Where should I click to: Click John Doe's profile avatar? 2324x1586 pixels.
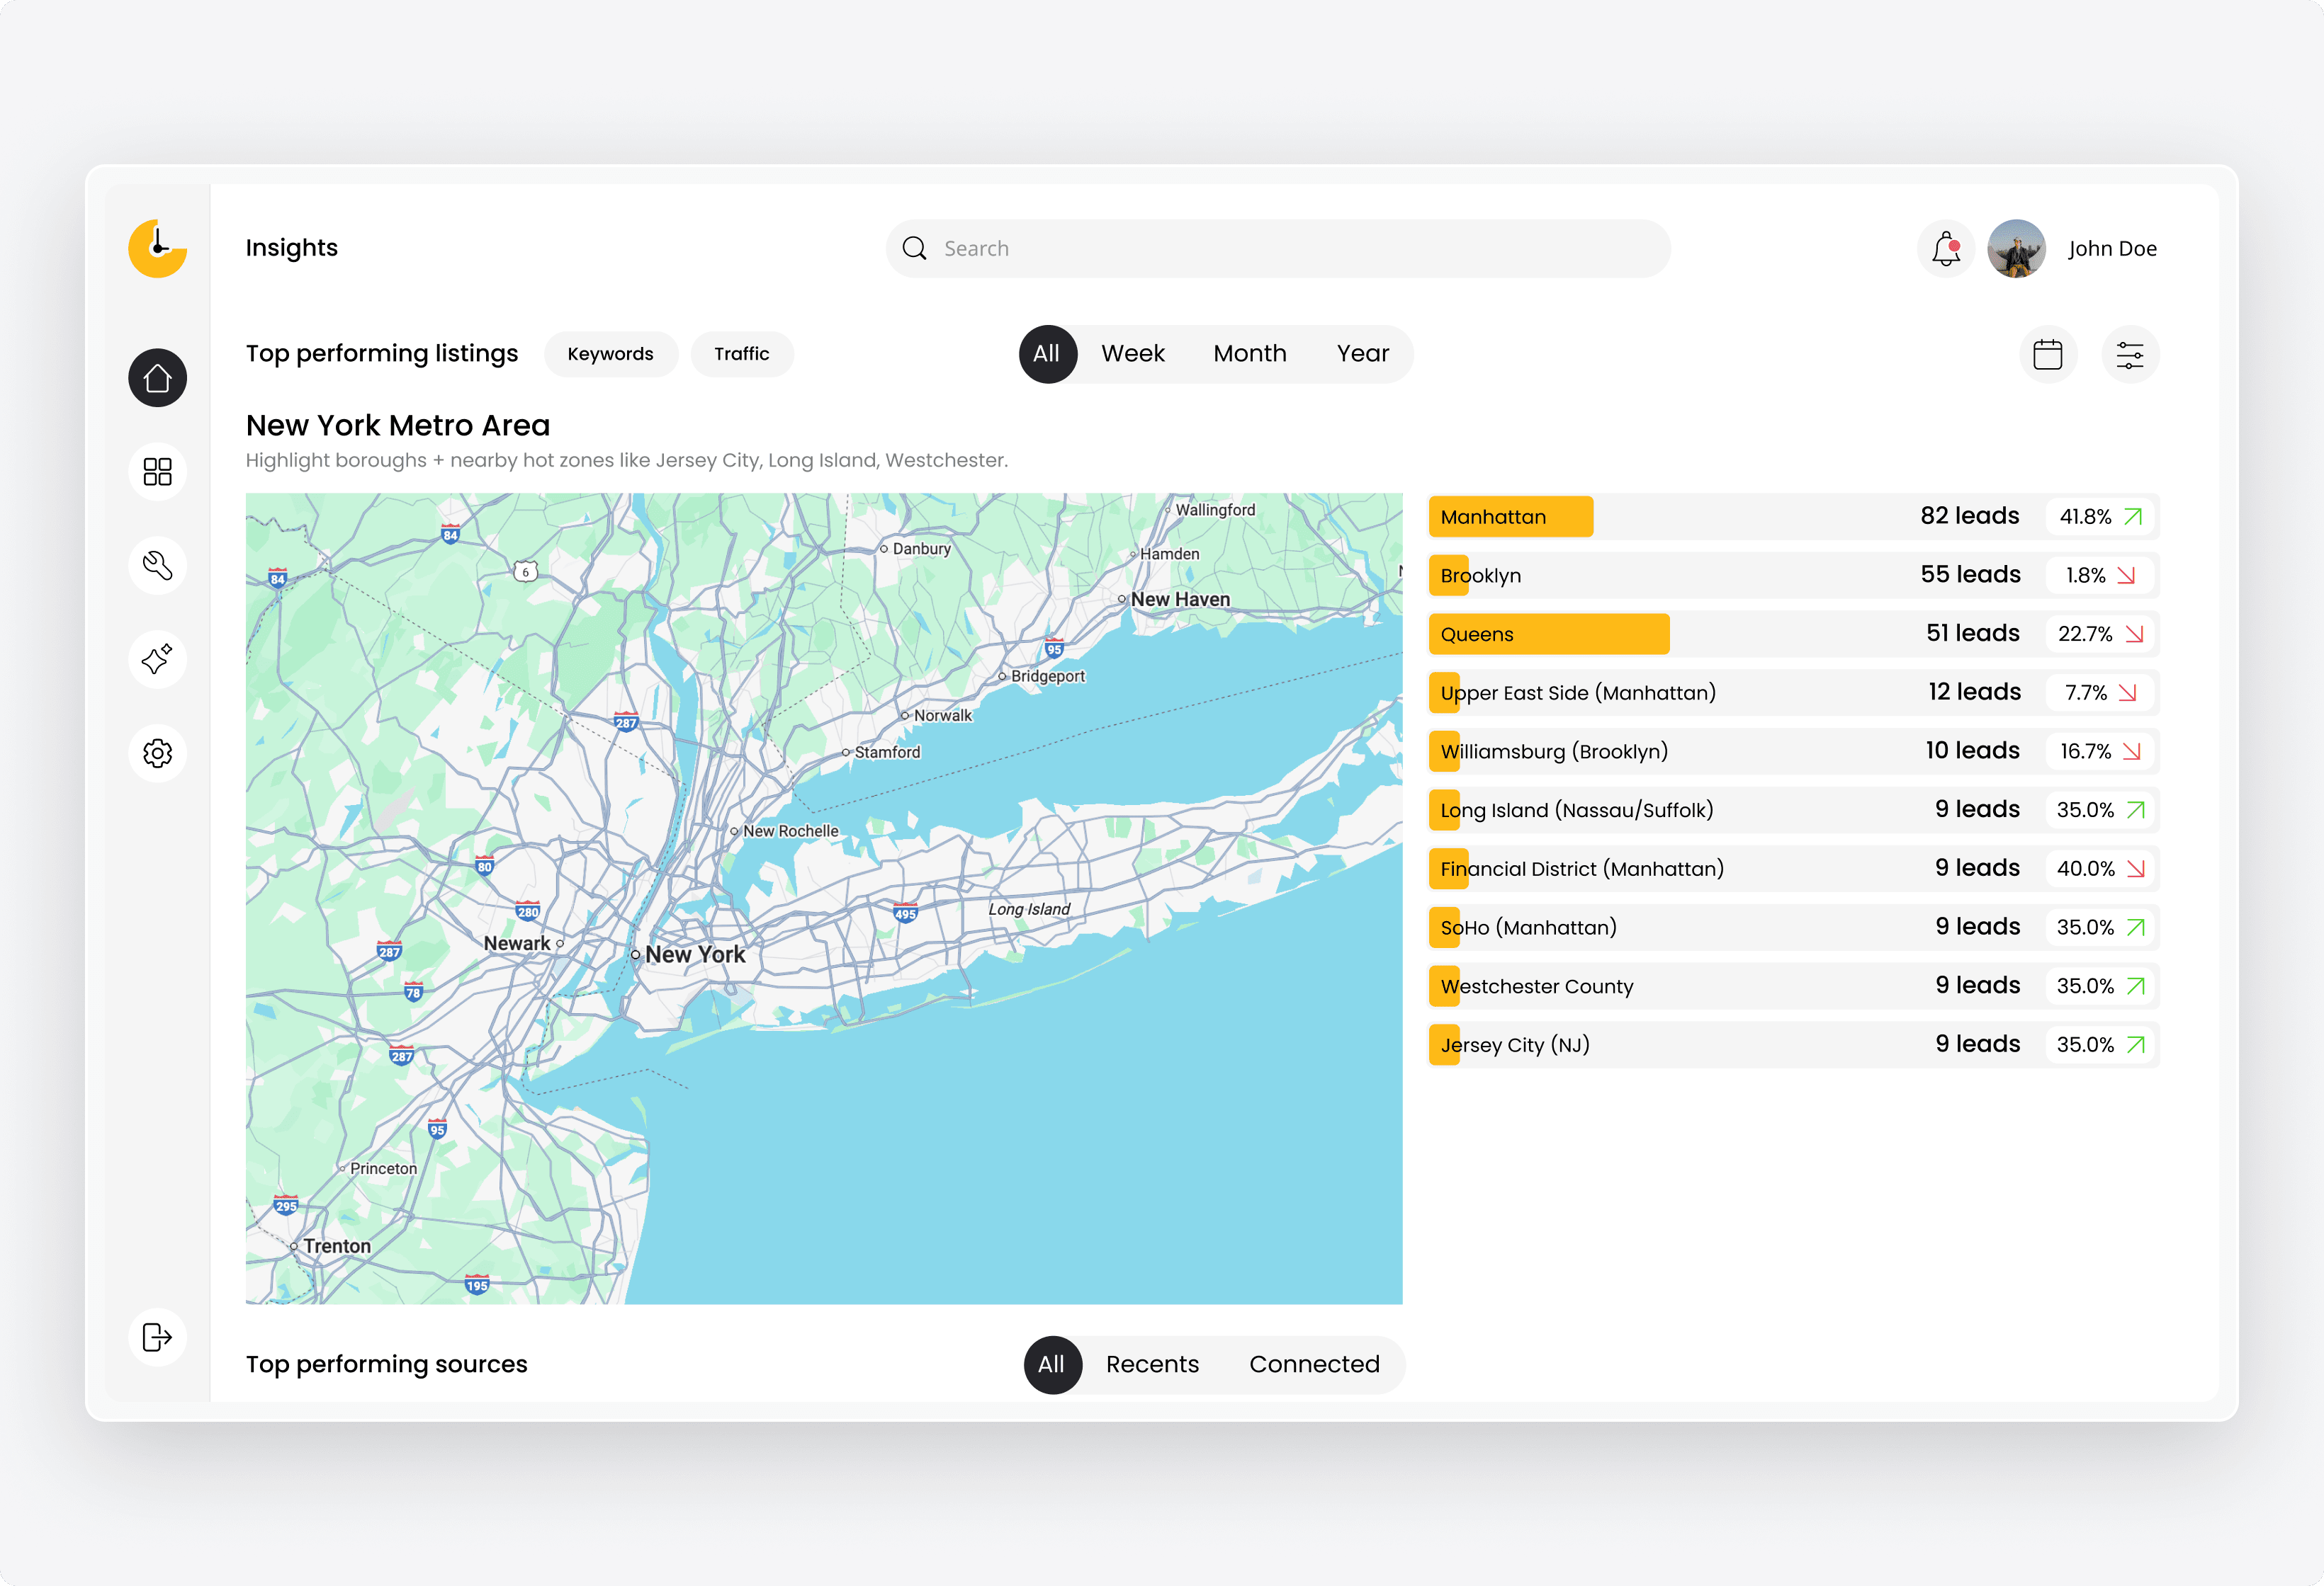(2016, 249)
